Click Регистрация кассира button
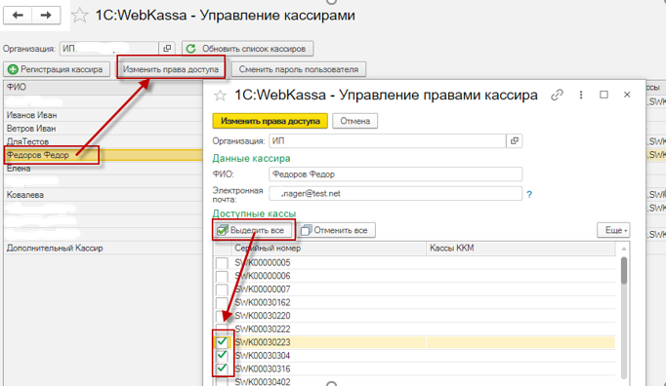Viewport: 666px width, 386px height. 57,69
